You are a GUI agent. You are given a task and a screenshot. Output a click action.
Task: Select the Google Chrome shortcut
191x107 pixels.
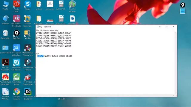point(17,94)
